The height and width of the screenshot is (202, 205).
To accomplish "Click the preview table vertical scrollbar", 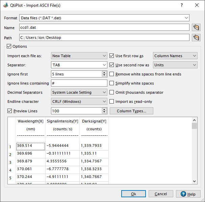I will (x=194, y=152).
